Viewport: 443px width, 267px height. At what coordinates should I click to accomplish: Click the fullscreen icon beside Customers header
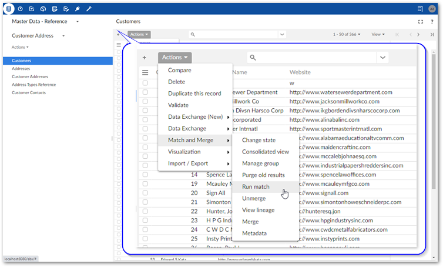420,22
